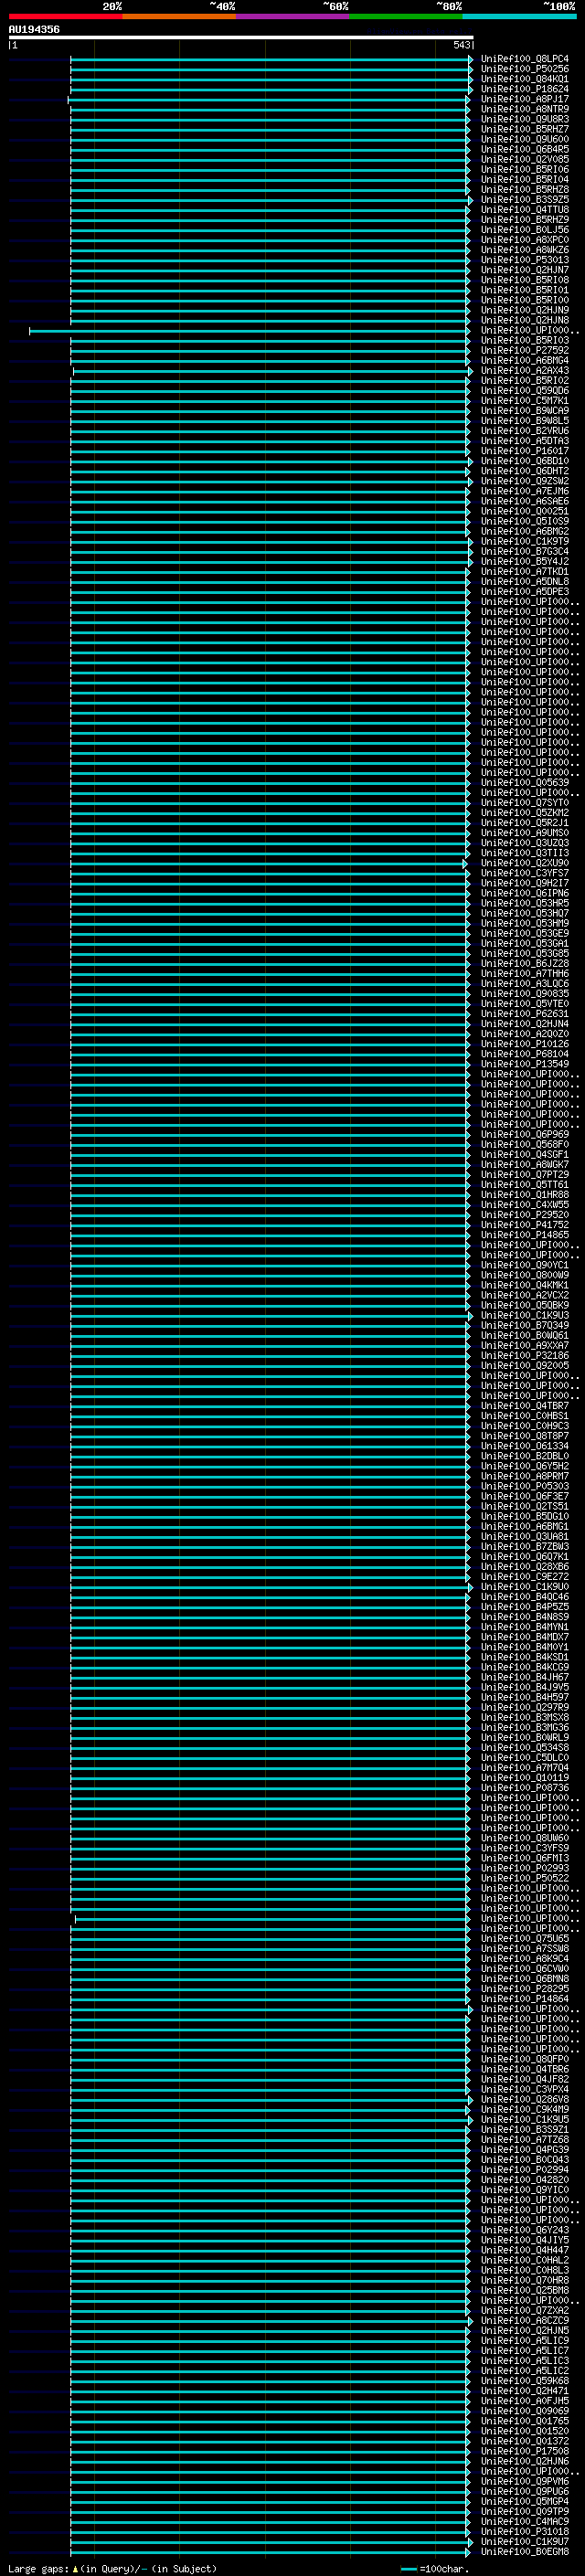Select the UniRef100_Q4TTU8 label
This screenshot has width=585, height=2576.
pos(524,210)
